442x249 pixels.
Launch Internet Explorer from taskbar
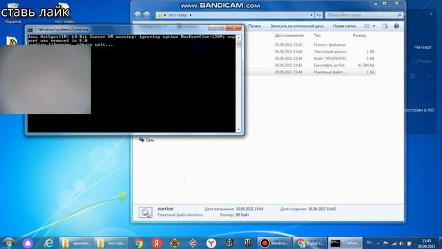49,243
